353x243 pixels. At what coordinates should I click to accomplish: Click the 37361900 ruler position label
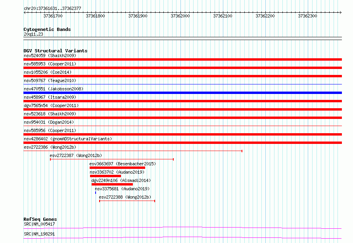138,16
